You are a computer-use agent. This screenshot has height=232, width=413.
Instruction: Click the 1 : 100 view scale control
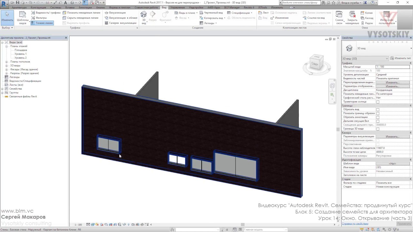(x=78, y=225)
